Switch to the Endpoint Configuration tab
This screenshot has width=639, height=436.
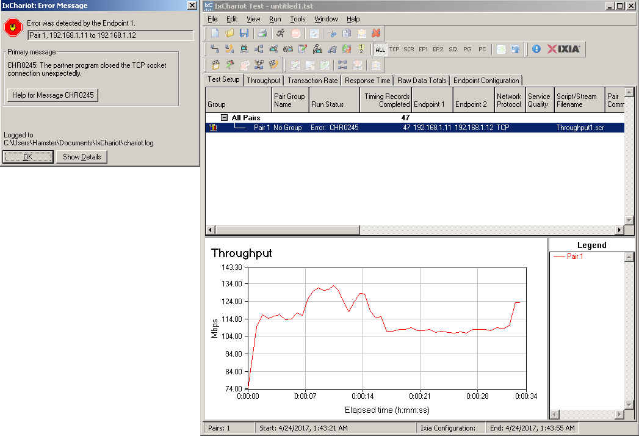tap(486, 81)
